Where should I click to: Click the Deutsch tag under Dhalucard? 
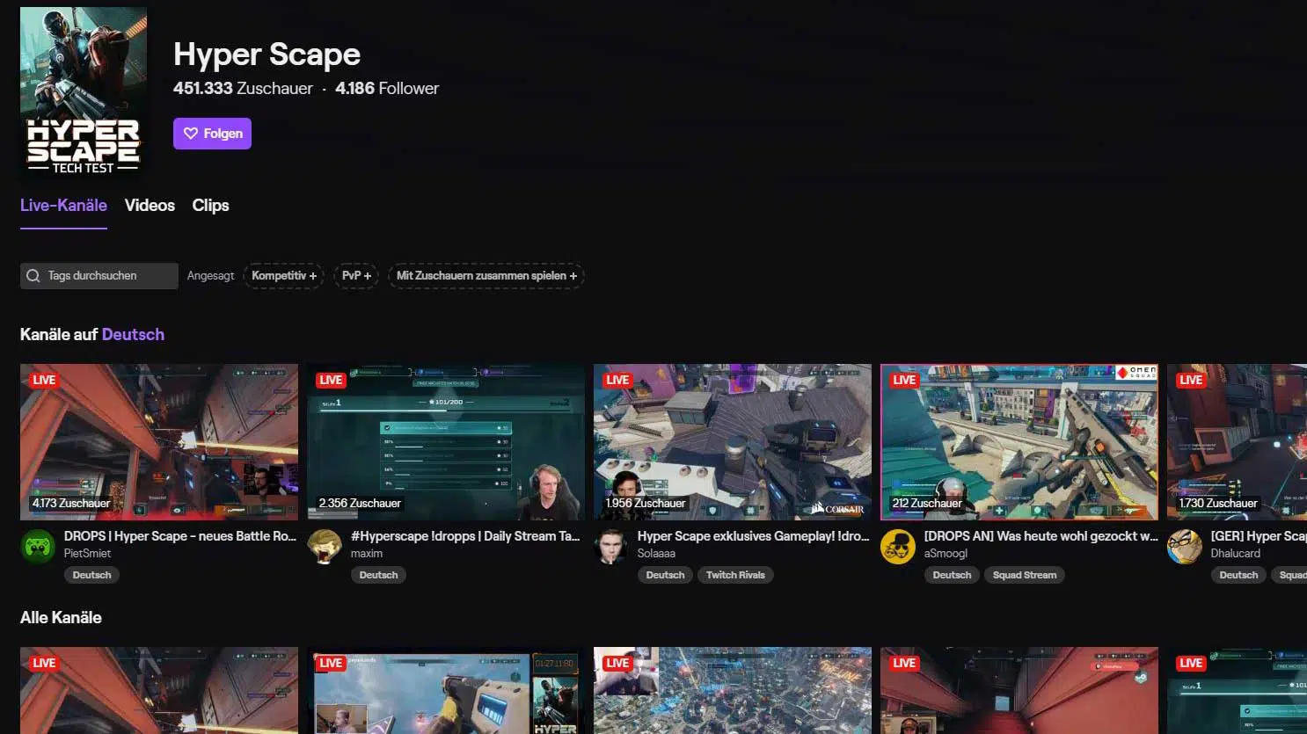[x=1238, y=575]
